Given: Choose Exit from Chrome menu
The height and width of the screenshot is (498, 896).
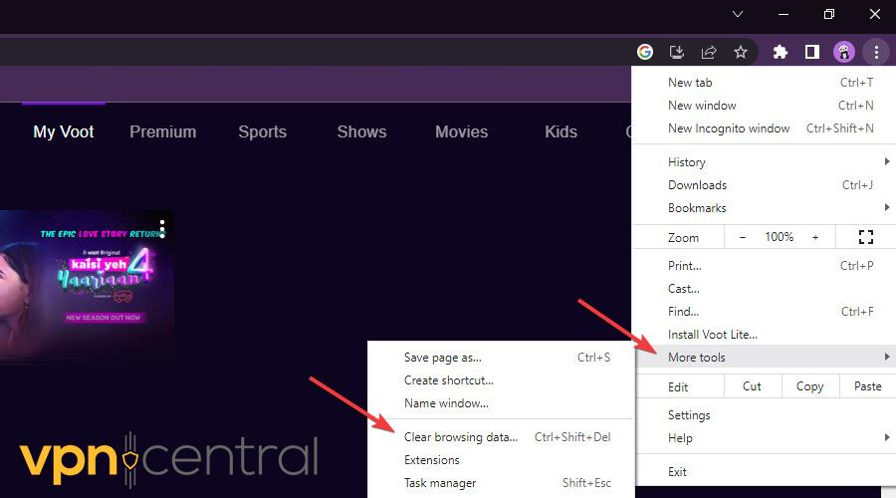Looking at the screenshot, I should (x=764, y=472).
